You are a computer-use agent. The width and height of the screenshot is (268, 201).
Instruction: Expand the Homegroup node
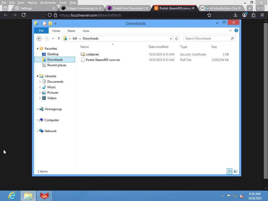point(37,109)
